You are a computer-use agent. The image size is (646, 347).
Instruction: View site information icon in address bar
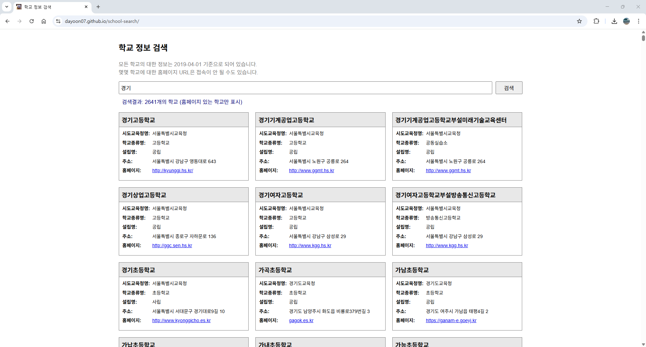click(x=58, y=21)
